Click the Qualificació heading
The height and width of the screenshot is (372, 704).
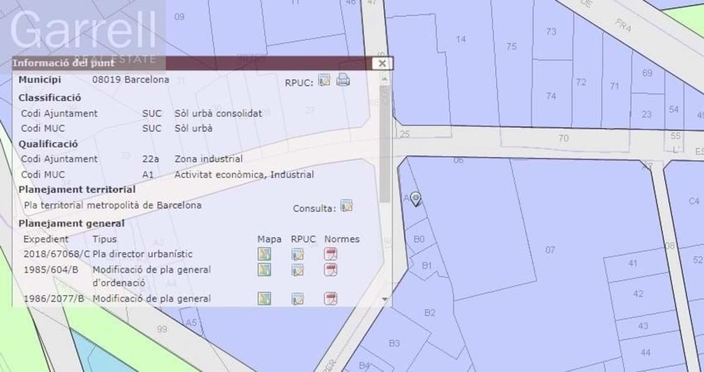point(48,144)
